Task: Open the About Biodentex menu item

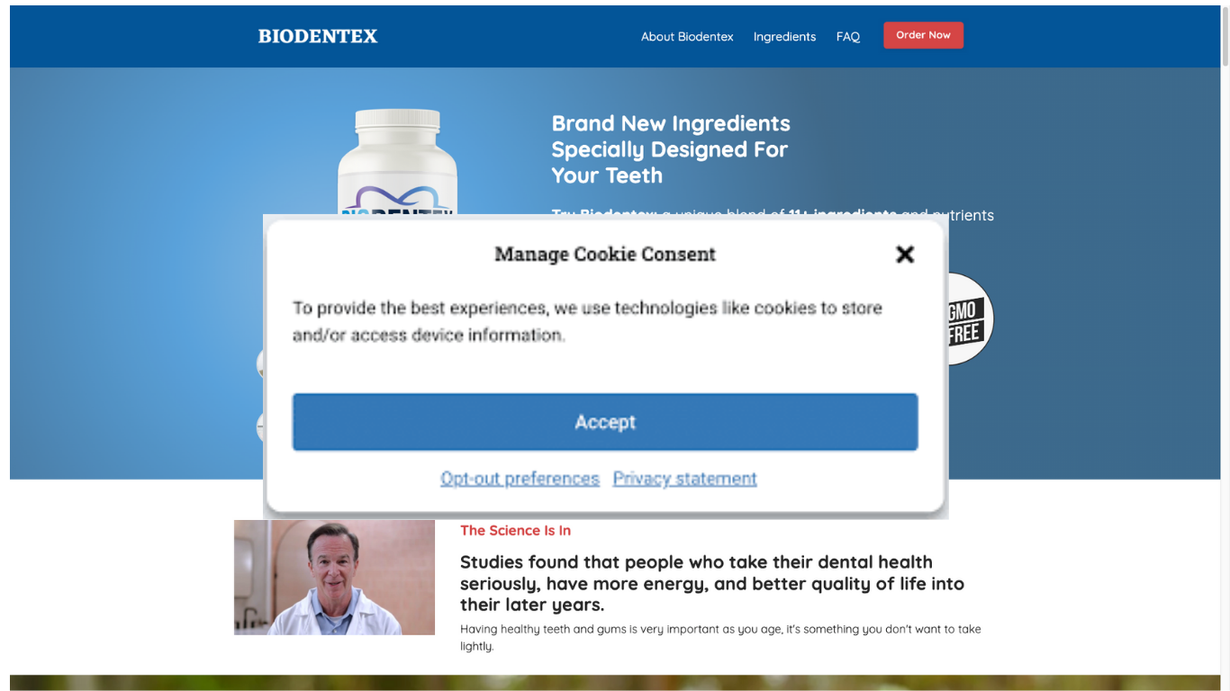Action: 687,37
